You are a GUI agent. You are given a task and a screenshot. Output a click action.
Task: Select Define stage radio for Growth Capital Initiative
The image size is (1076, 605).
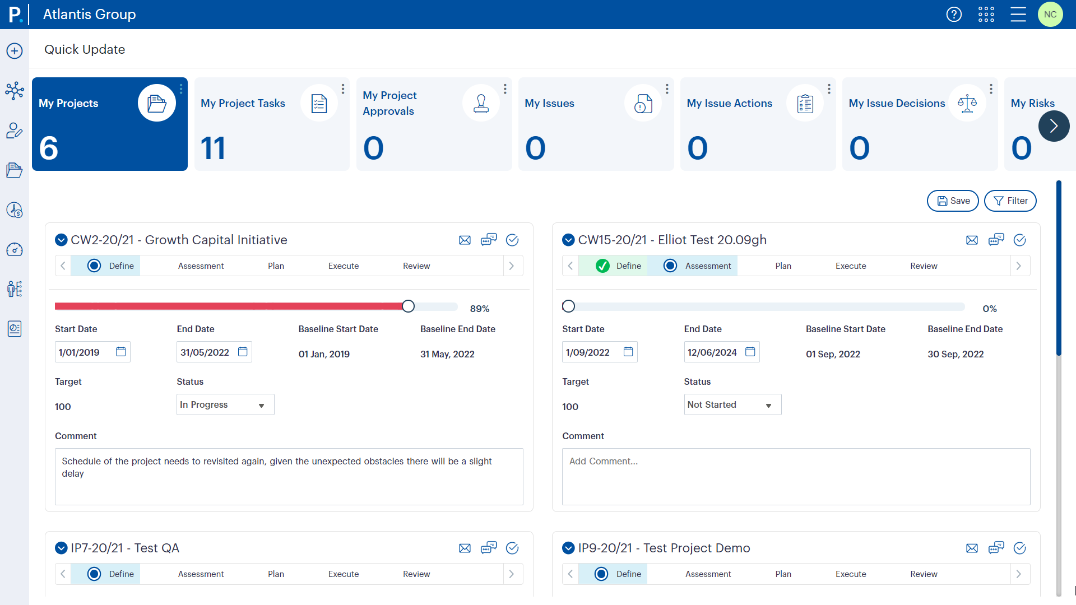[x=95, y=266]
